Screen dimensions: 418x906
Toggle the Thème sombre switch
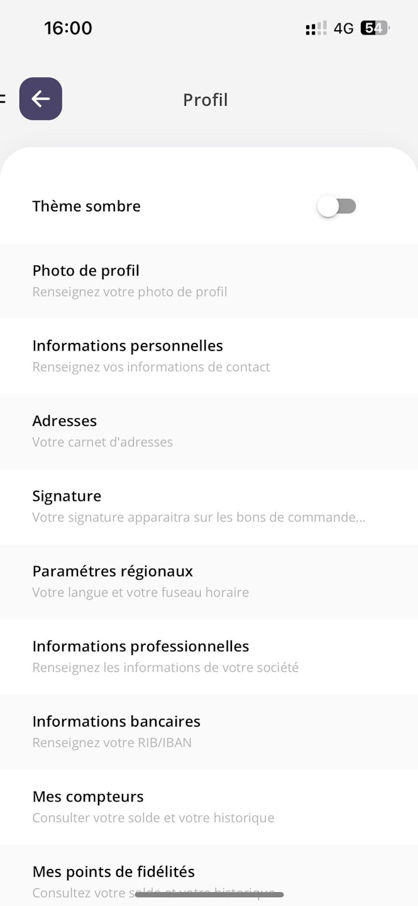point(337,206)
